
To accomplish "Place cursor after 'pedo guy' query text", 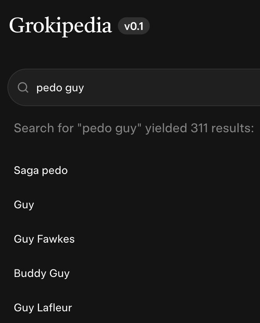I will pos(84,87).
